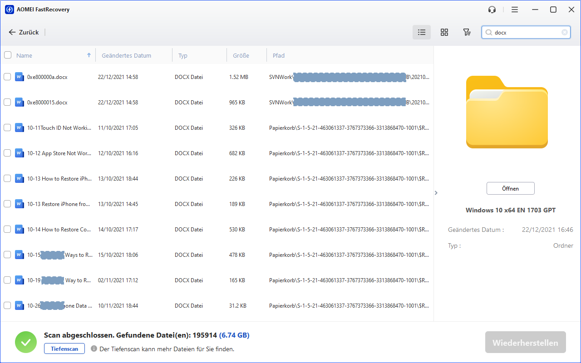Check the box for 0xe8000015.docx
581x363 pixels.
7,103
